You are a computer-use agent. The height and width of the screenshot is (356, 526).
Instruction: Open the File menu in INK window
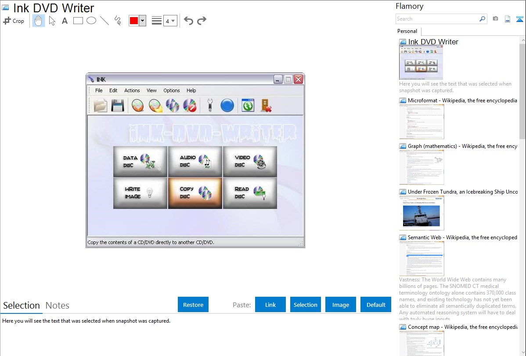[99, 90]
